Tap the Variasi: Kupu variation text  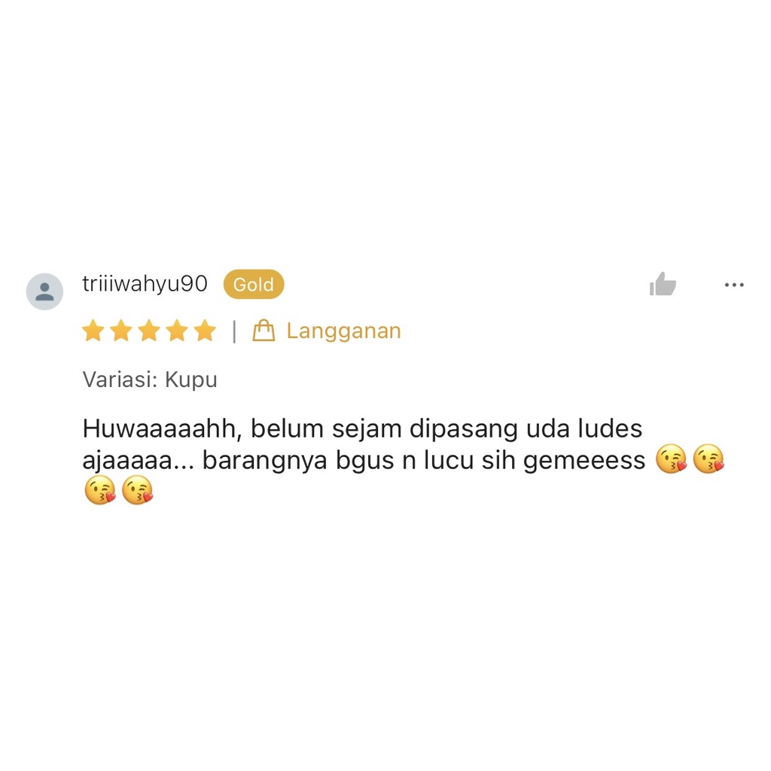[150, 379]
